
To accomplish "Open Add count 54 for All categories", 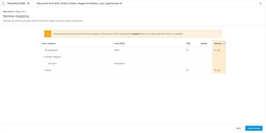I will 188,50.
